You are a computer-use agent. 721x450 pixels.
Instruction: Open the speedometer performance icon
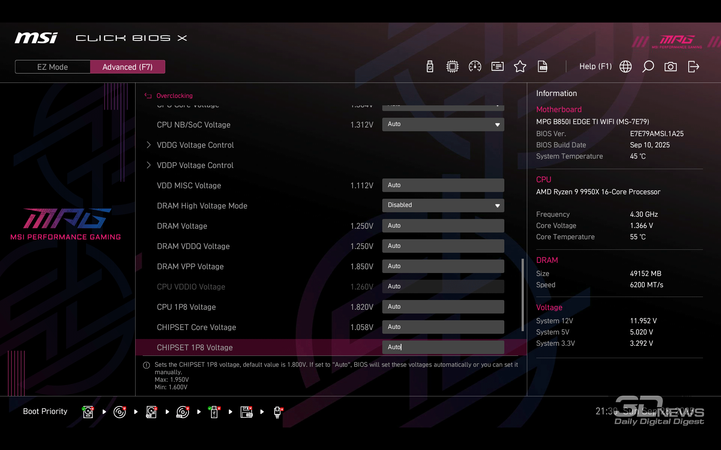(x=475, y=67)
